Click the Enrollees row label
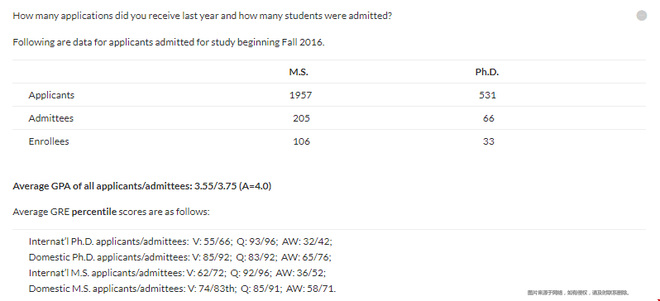 coord(49,141)
